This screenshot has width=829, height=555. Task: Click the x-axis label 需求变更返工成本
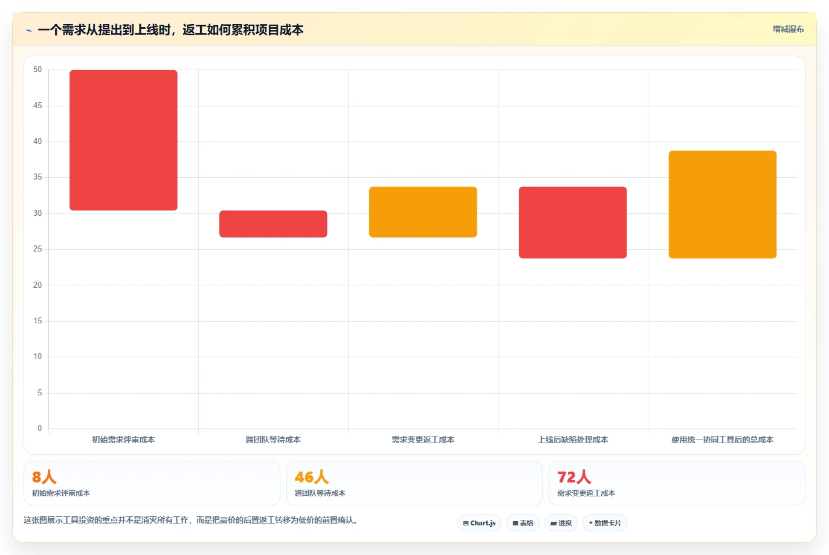pos(423,440)
